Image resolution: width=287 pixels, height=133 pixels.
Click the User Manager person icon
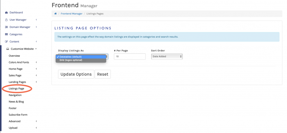[7, 20]
